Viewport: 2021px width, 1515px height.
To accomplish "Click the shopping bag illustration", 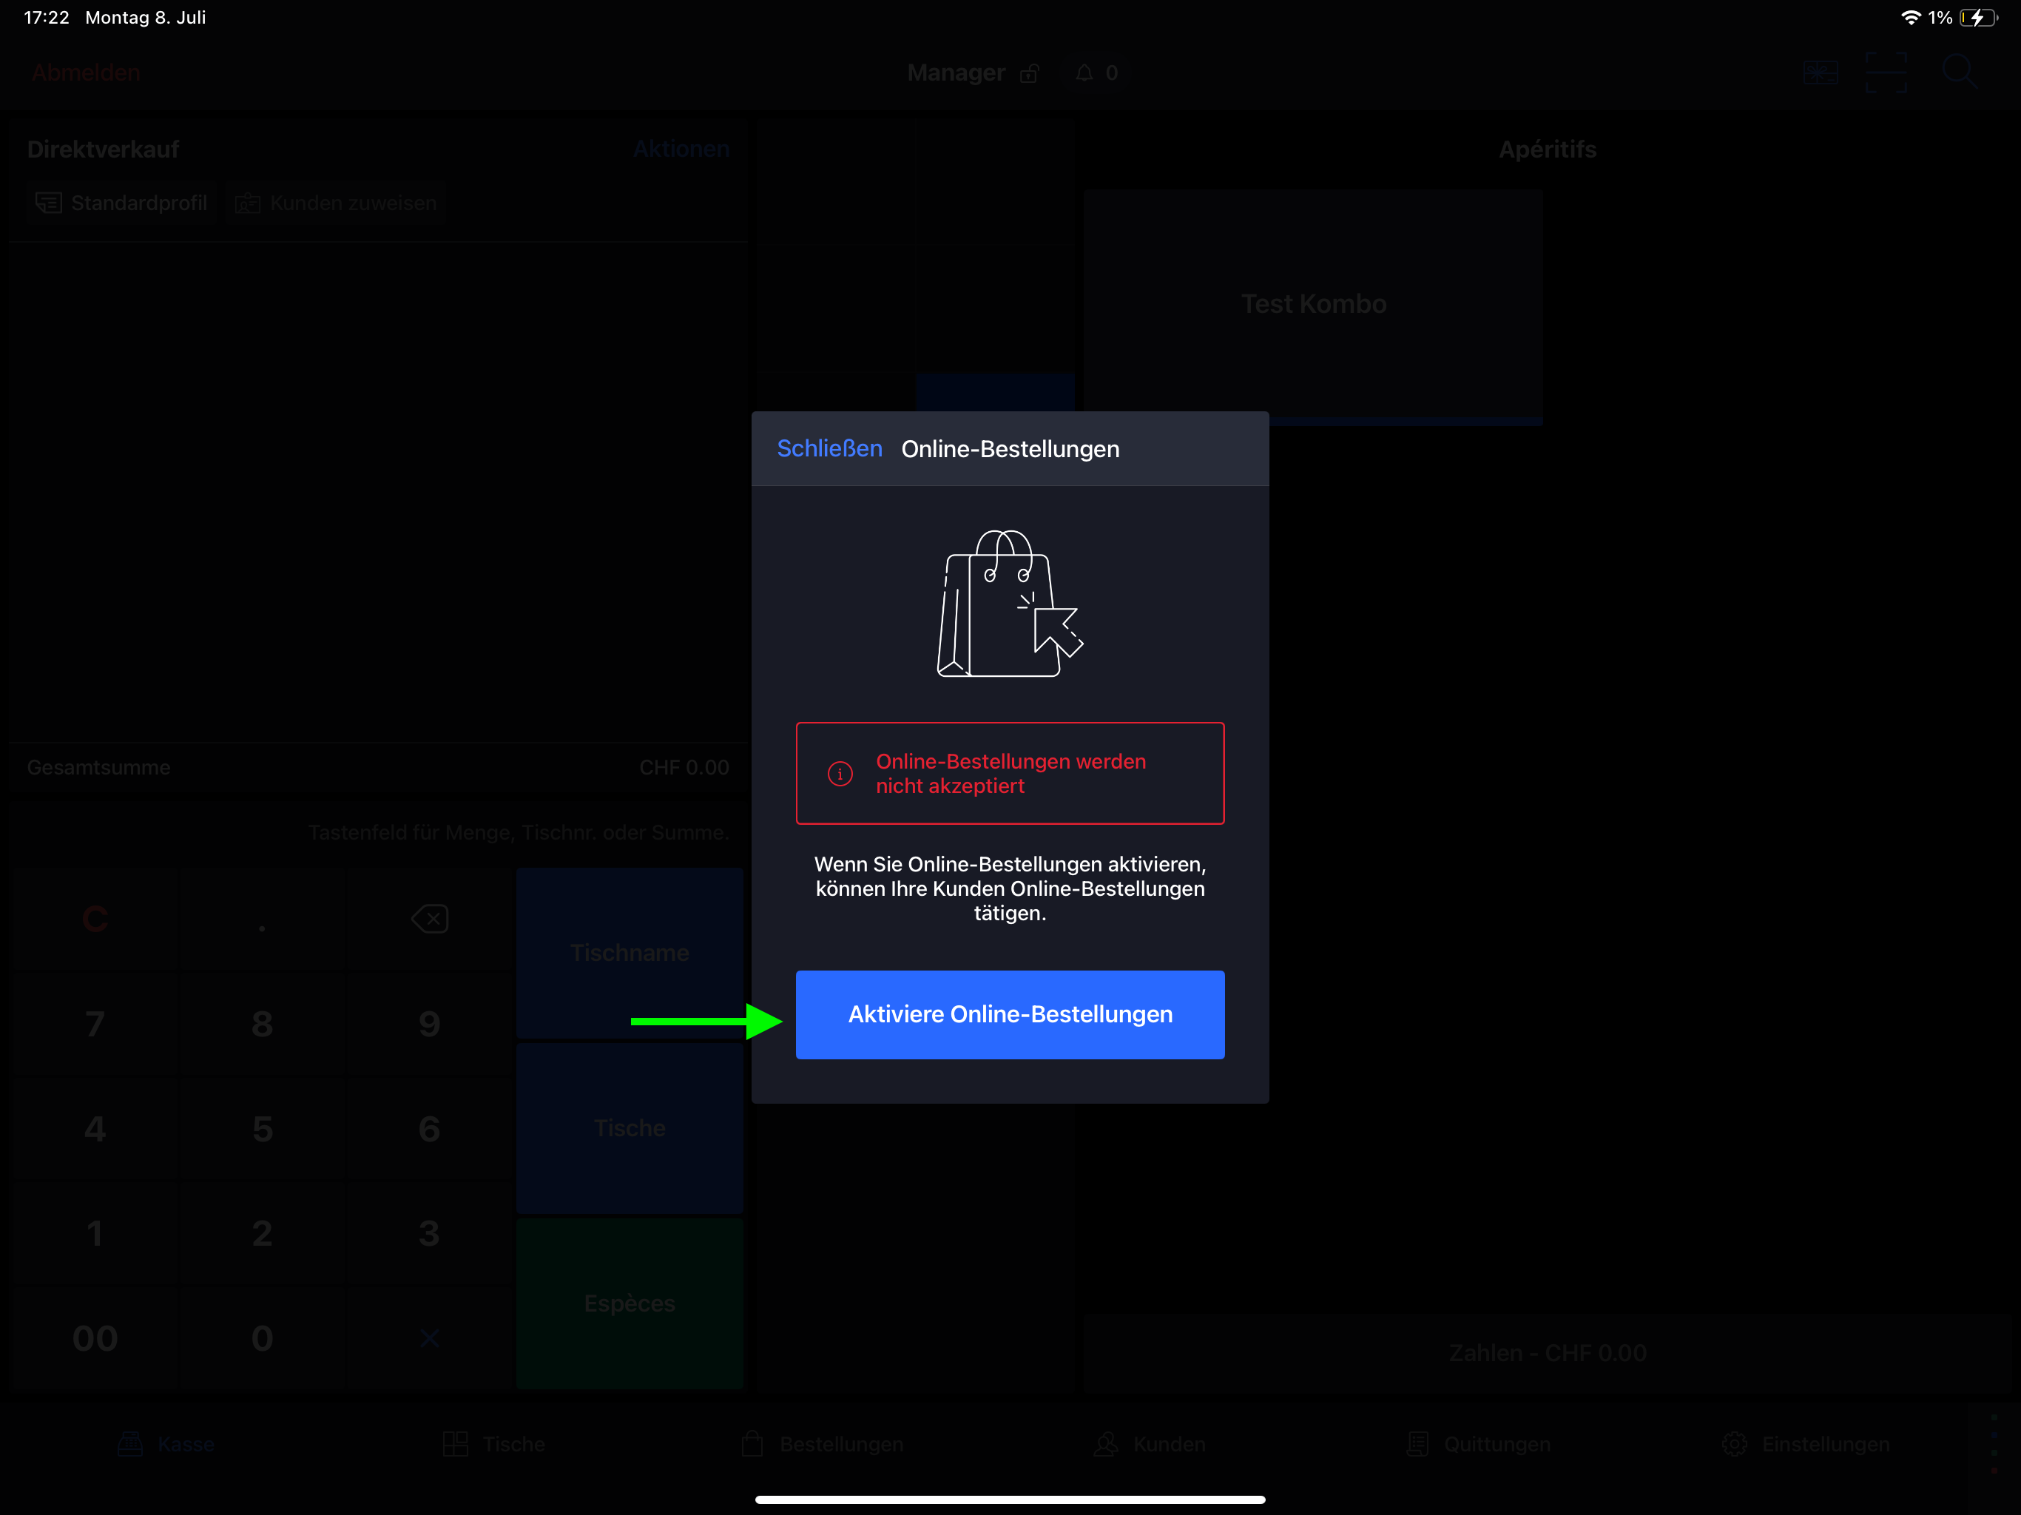I will (x=1010, y=604).
